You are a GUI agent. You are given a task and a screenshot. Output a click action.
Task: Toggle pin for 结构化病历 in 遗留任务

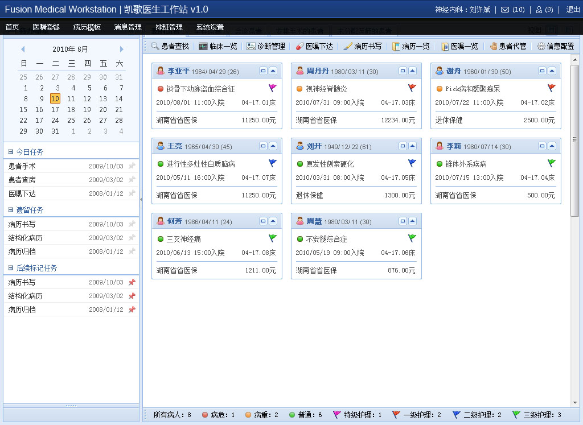[132, 238]
